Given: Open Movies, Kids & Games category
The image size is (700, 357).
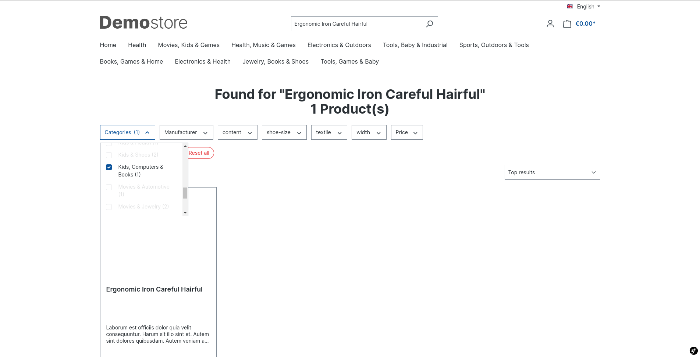Looking at the screenshot, I should (x=189, y=45).
